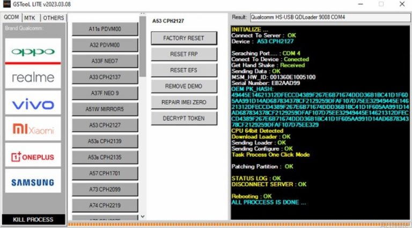Click the orange progress bar
This screenshot has height=228, width=412.
pyautogui.click(x=240, y=224)
